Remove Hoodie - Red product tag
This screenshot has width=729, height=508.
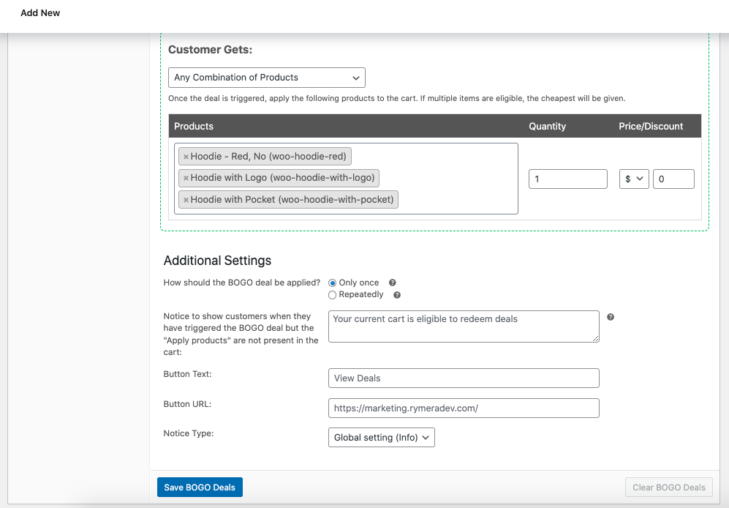(186, 157)
